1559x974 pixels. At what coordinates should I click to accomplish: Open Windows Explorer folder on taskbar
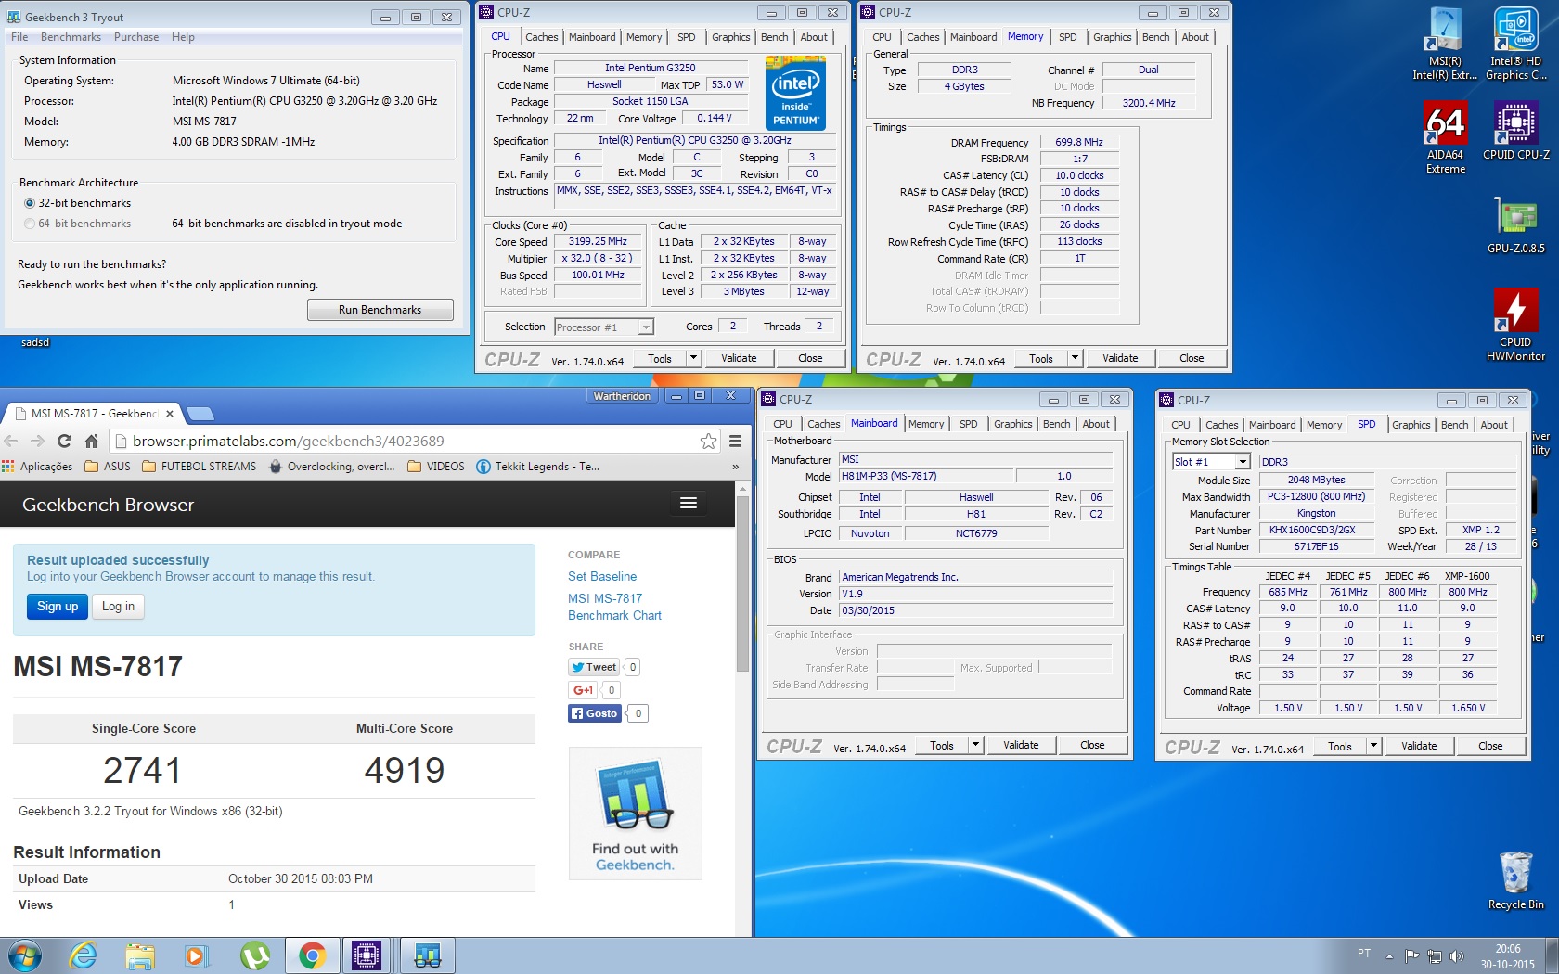pos(140,955)
